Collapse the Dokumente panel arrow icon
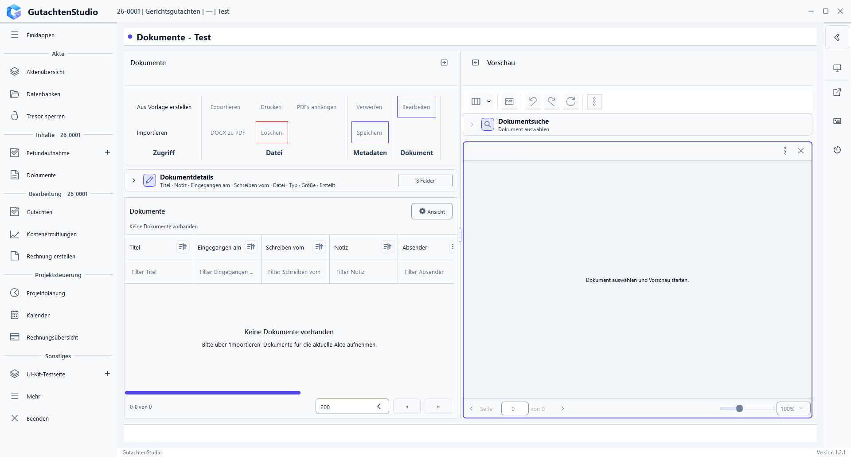The width and height of the screenshot is (851, 457). coord(444,63)
